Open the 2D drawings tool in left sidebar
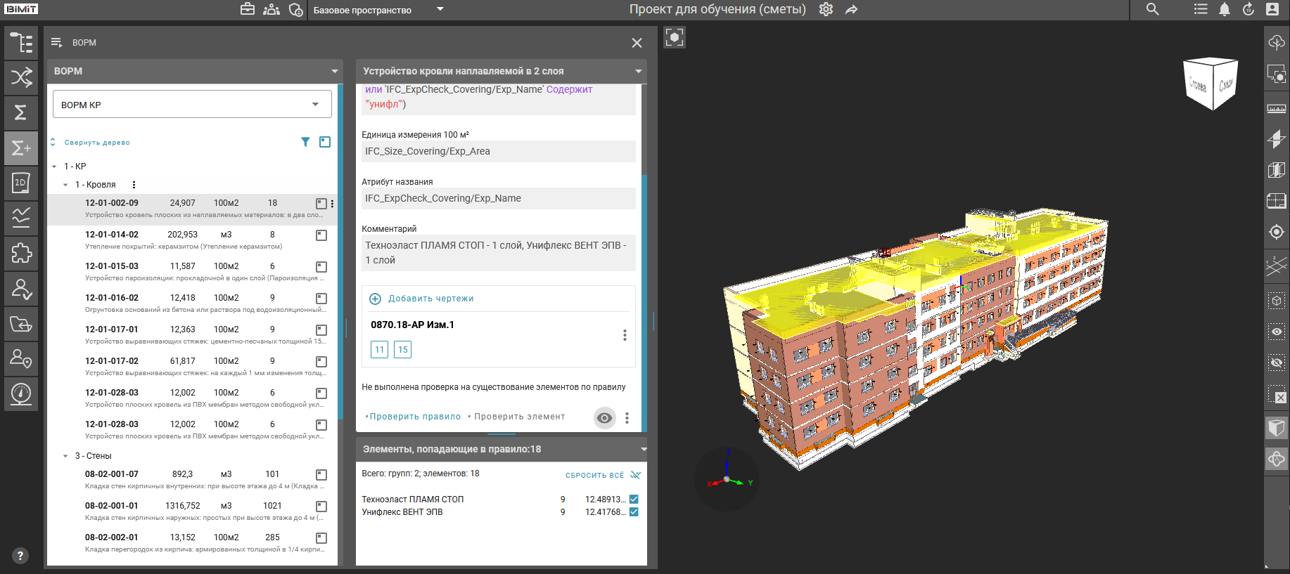 coord(21,183)
